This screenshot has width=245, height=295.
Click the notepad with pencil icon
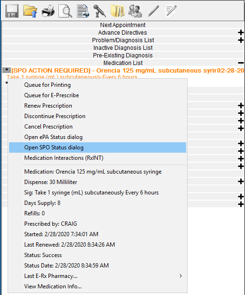(x=170, y=11)
